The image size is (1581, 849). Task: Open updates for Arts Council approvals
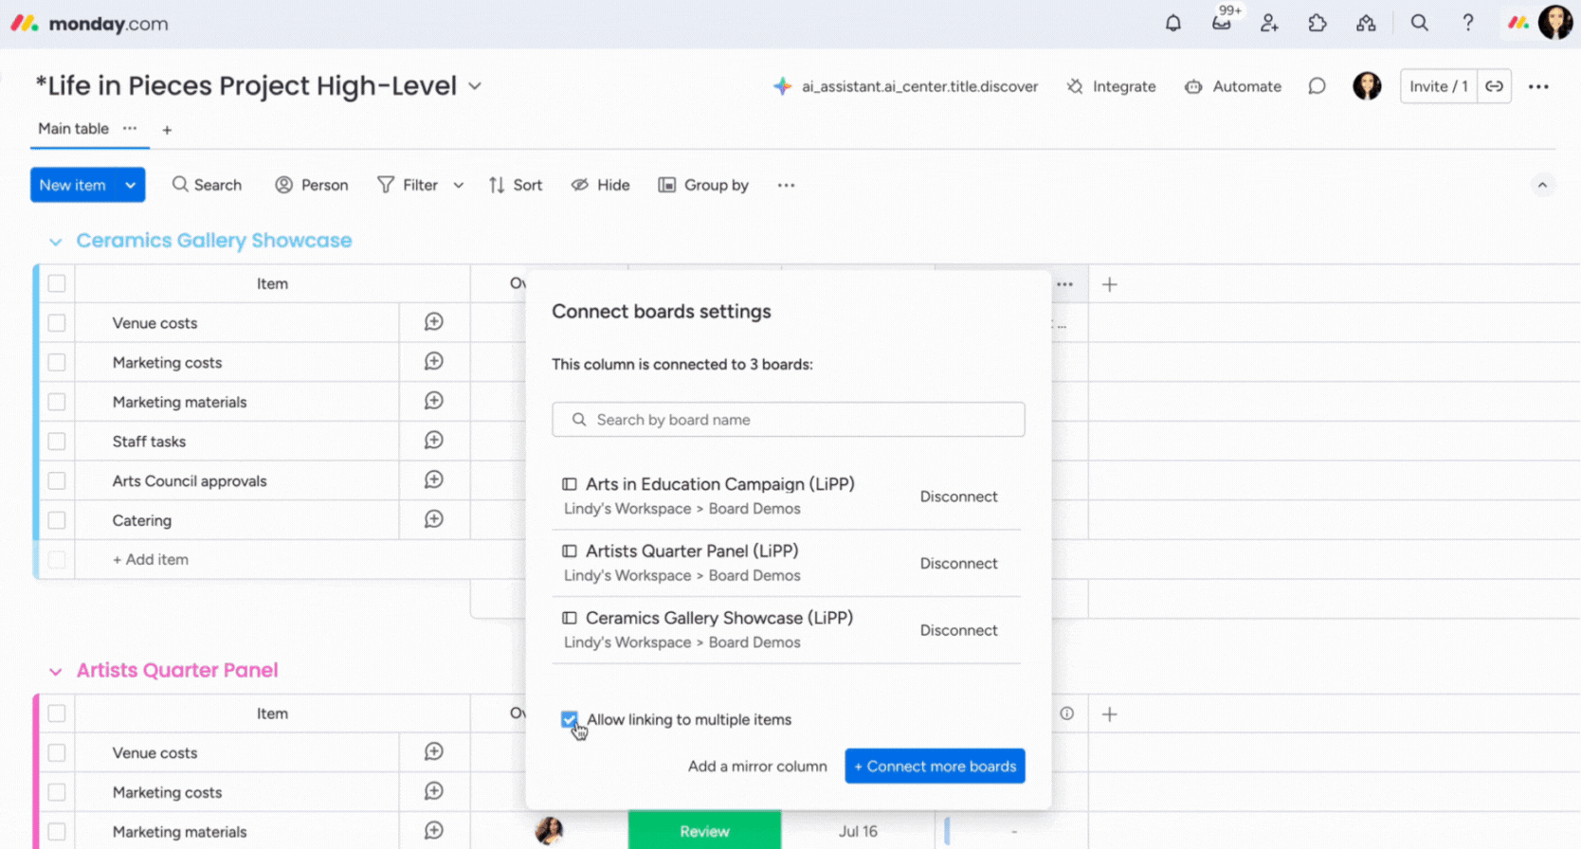click(x=434, y=480)
